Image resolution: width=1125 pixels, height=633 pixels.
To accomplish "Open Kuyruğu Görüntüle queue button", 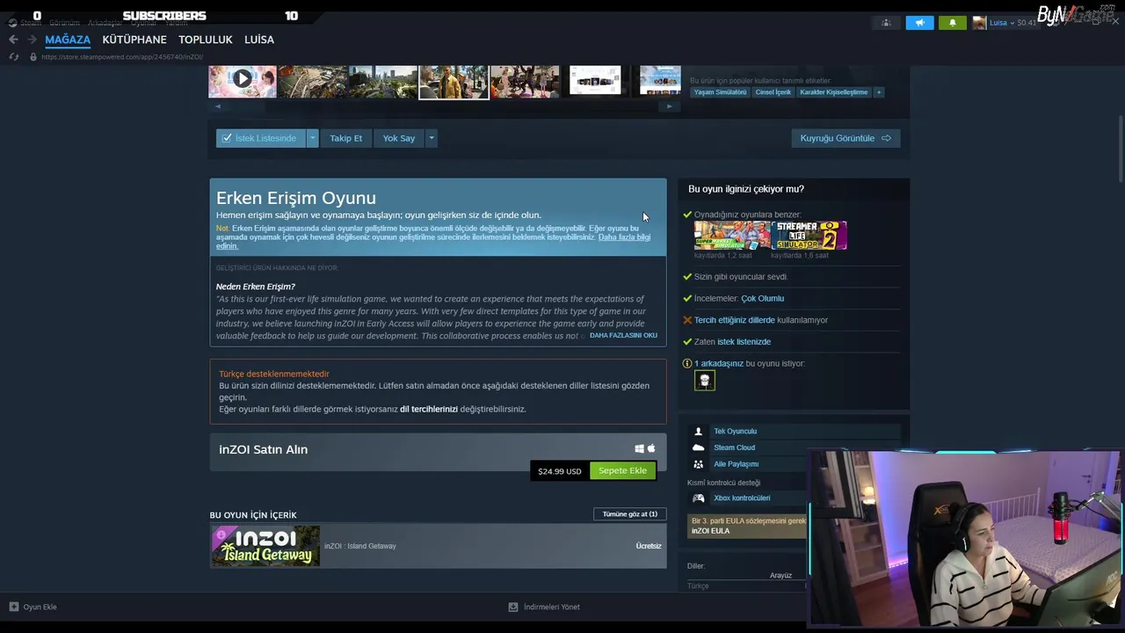I will tap(846, 138).
